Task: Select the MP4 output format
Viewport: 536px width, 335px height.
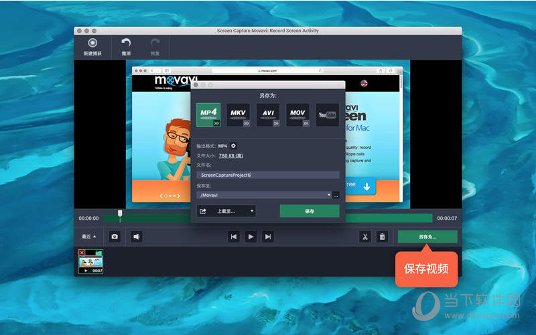Action: coord(208,115)
